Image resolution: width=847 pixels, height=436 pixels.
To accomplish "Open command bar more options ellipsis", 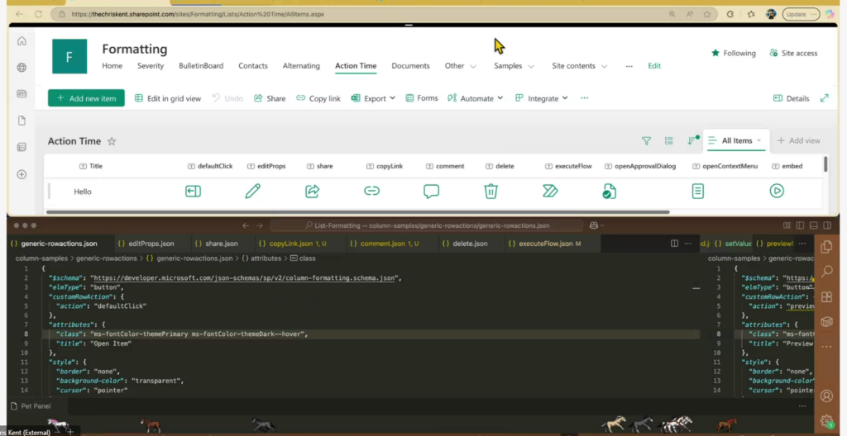I will (x=584, y=98).
